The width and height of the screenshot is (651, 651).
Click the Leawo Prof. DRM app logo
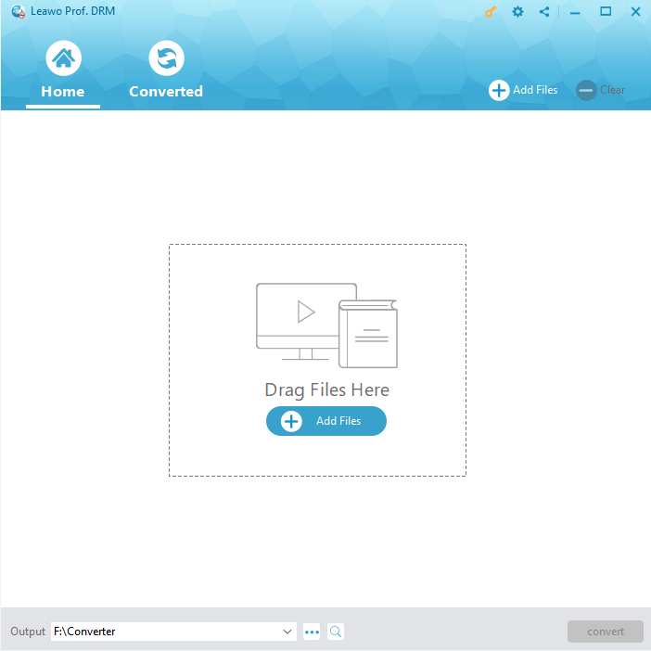tap(18, 11)
